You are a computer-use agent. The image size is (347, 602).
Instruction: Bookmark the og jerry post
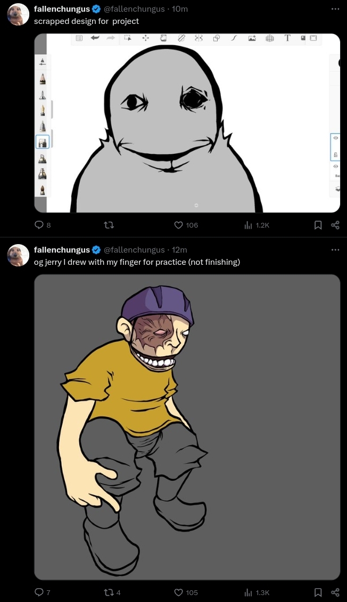[318, 592]
